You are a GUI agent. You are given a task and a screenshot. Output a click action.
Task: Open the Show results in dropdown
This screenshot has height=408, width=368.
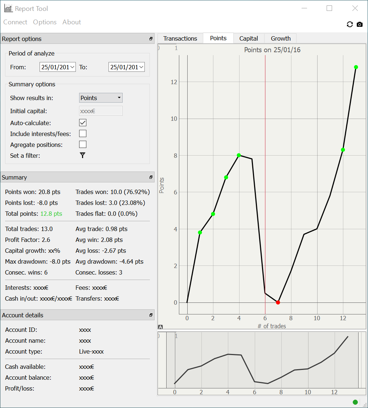[101, 98]
